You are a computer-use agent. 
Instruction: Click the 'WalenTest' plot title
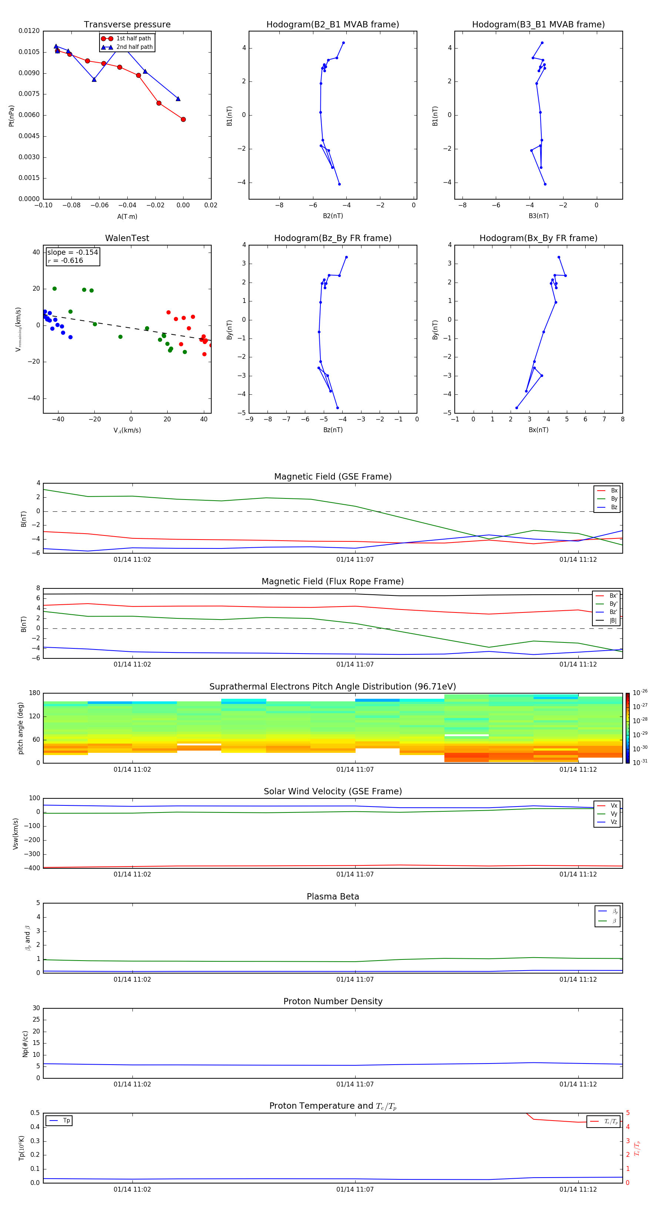click(x=127, y=238)
